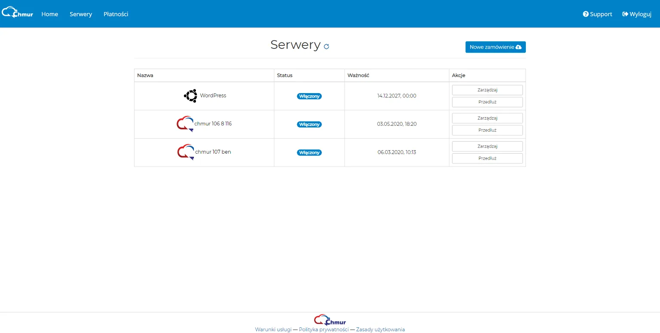Viewport: 660px width, 333px height.
Task: Open the Płatności menu item
Action: [x=116, y=14]
